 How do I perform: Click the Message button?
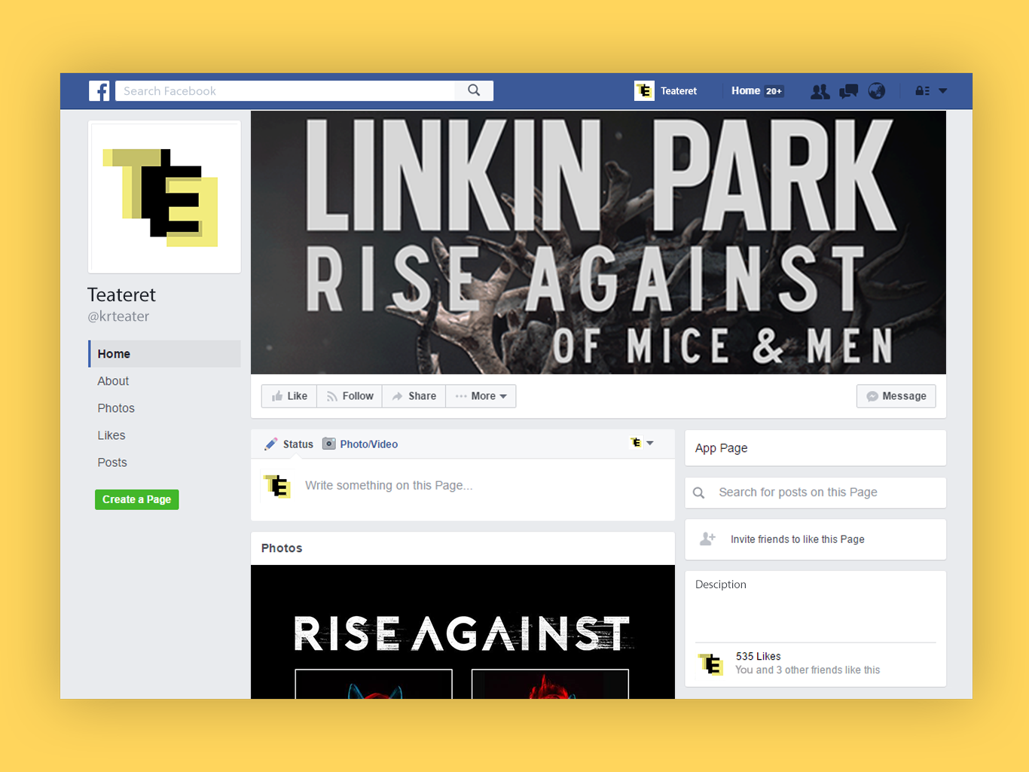pos(896,396)
